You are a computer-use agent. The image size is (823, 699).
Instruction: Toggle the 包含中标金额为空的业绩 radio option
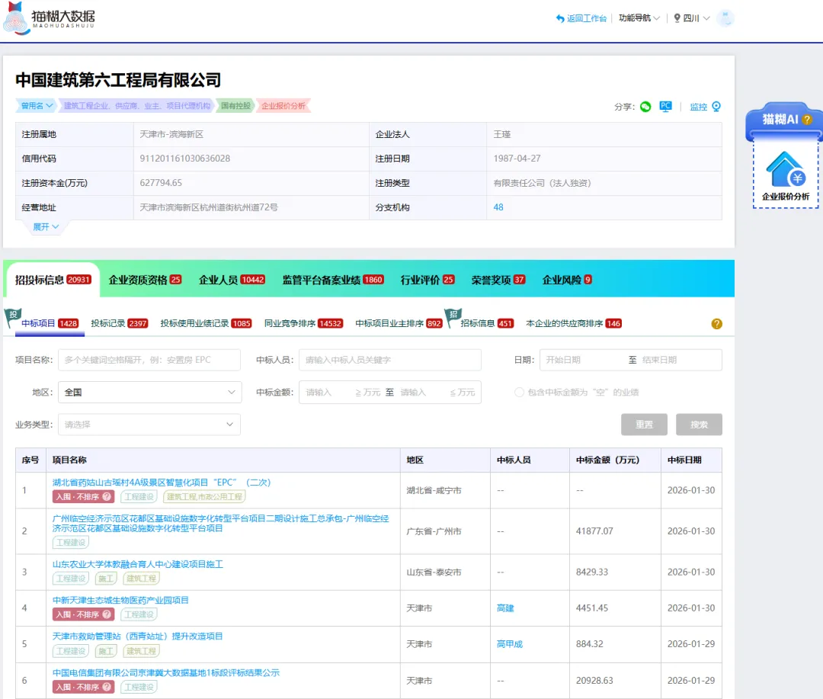[519, 393]
